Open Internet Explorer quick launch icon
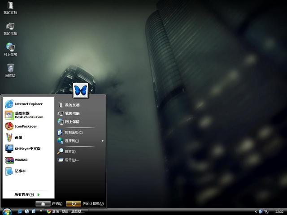This screenshot has height=215, width=287. pyautogui.click(x=20, y=211)
